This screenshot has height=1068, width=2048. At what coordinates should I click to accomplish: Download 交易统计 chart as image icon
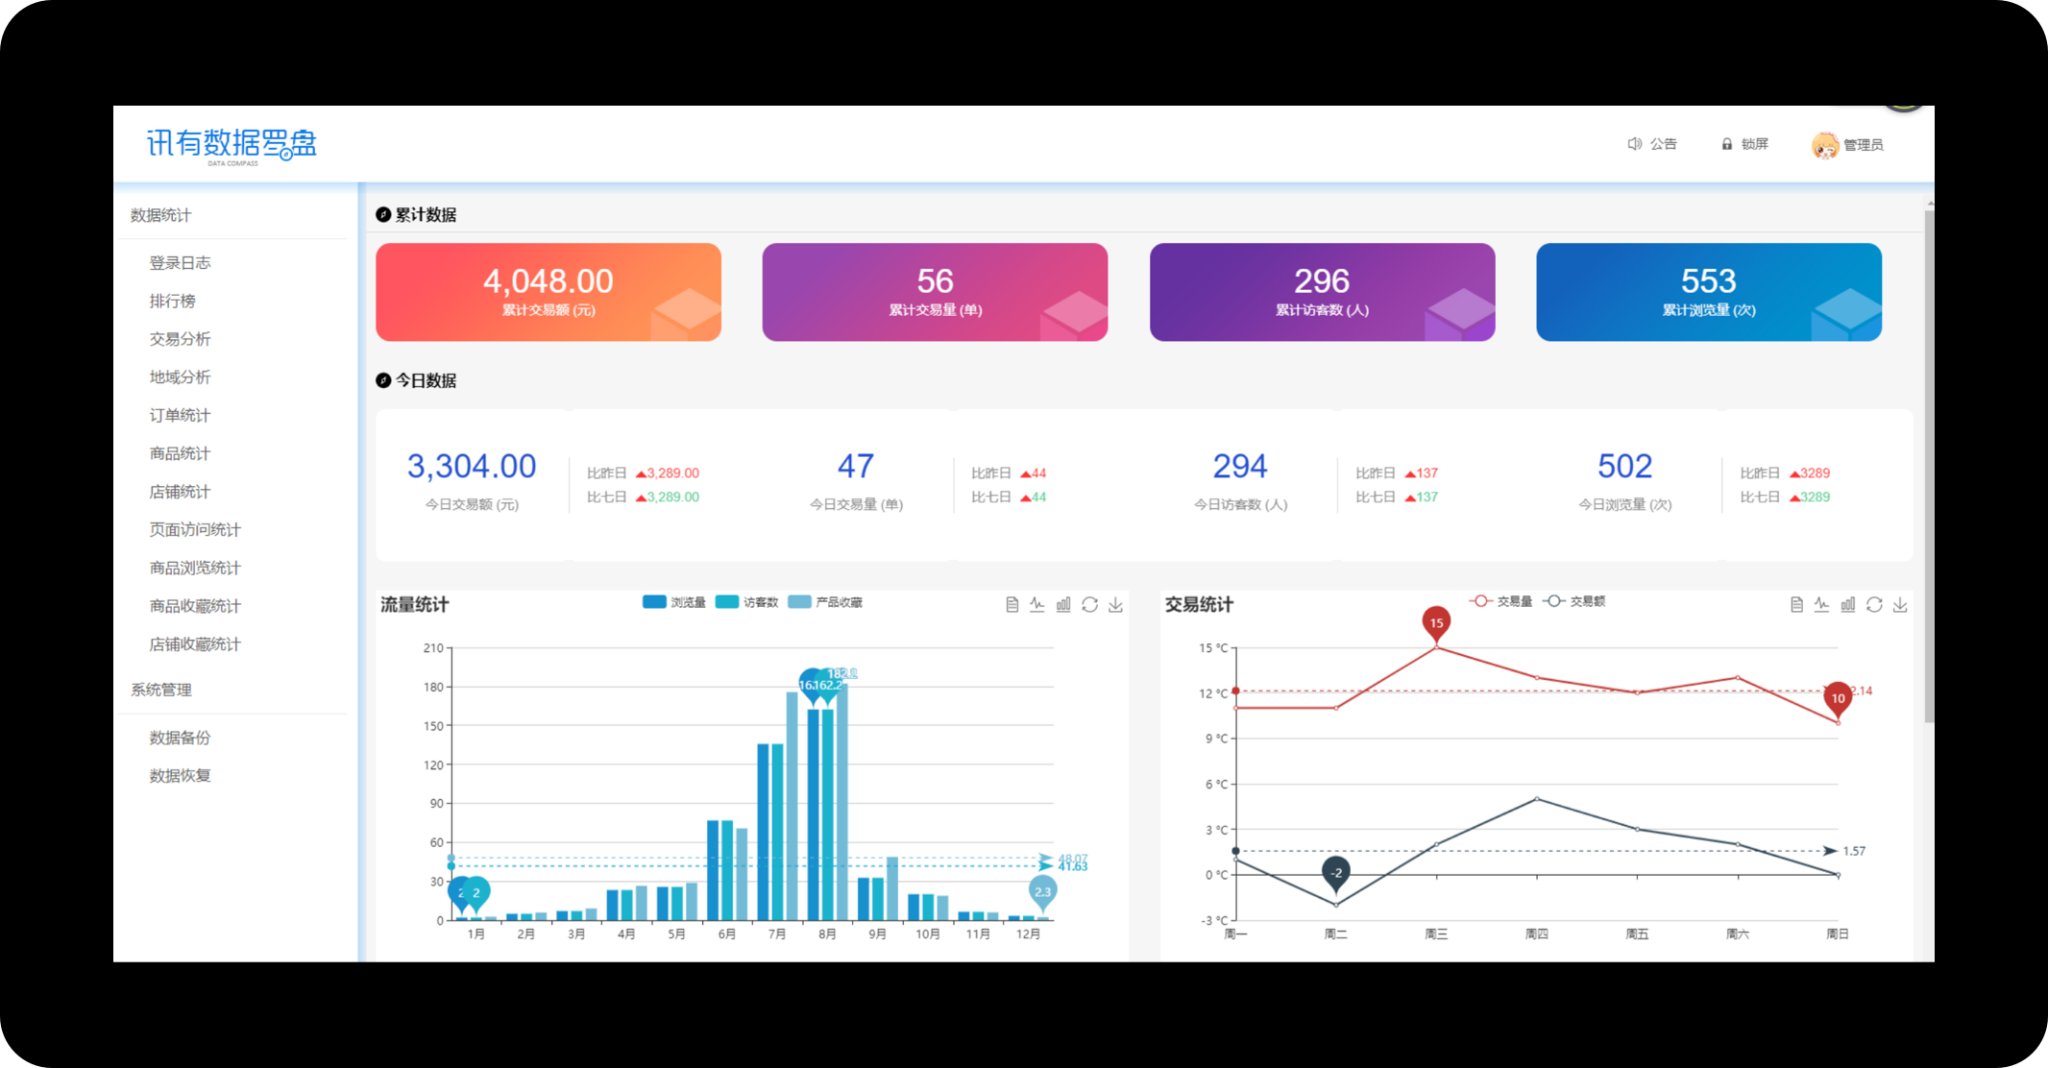pos(1900,604)
